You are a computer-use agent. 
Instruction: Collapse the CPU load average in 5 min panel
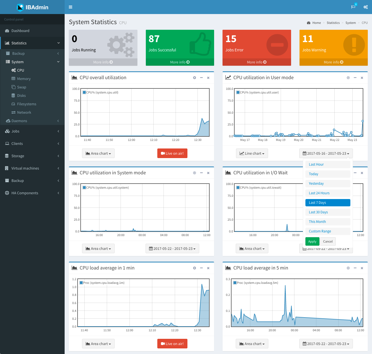click(355, 268)
